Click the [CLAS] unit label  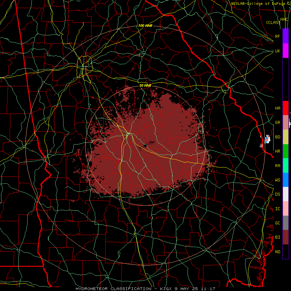[x=273, y=22]
